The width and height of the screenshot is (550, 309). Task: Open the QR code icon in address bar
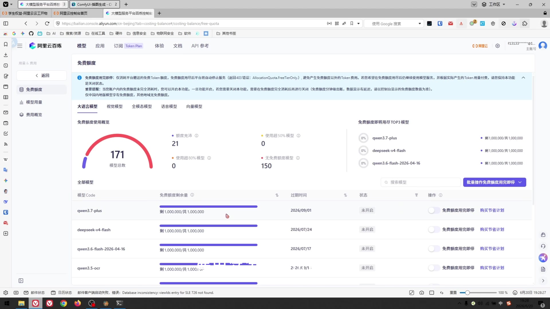[337, 23]
